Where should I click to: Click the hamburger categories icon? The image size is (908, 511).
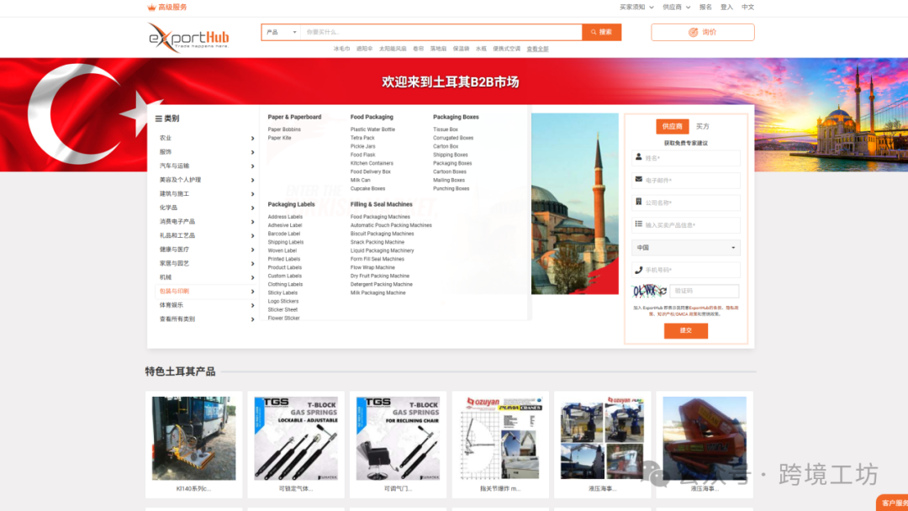(158, 119)
